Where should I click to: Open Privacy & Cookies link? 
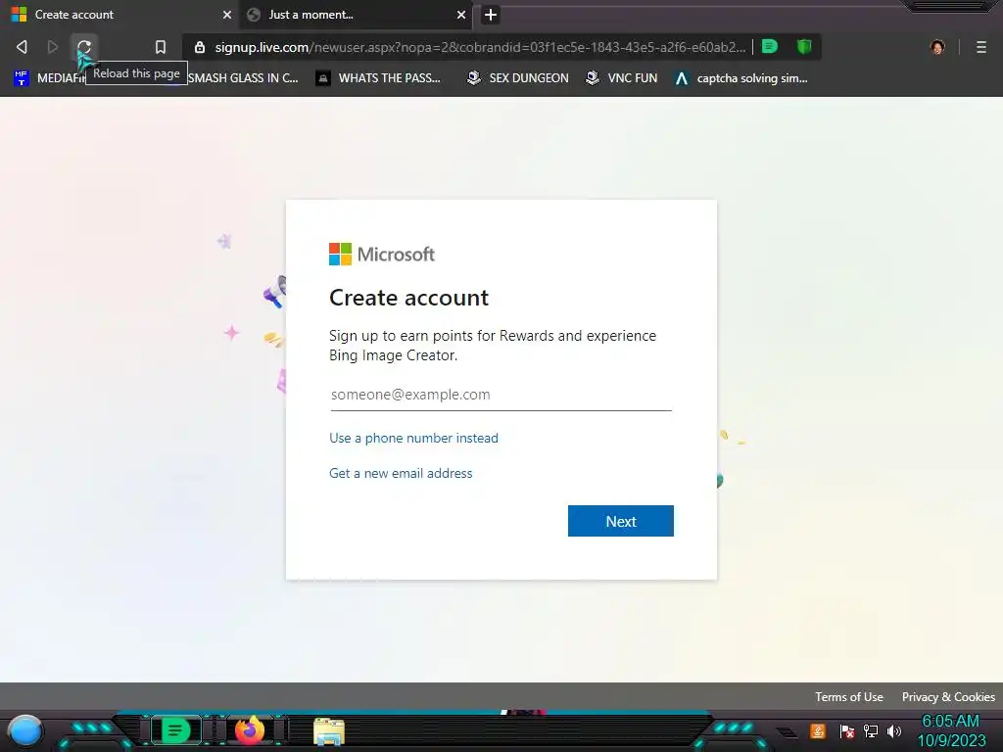[948, 697]
